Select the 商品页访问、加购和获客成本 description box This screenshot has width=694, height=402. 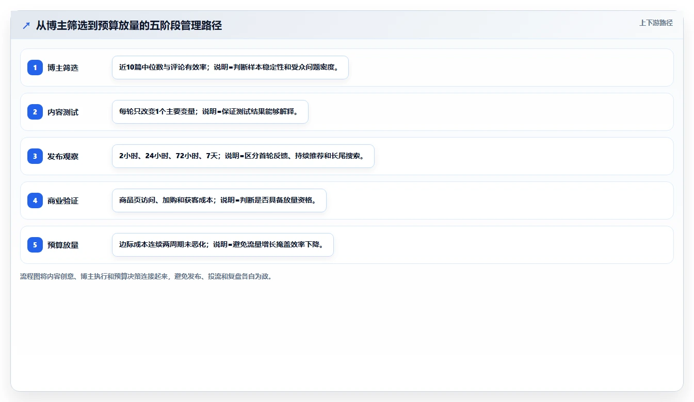pyautogui.click(x=219, y=200)
